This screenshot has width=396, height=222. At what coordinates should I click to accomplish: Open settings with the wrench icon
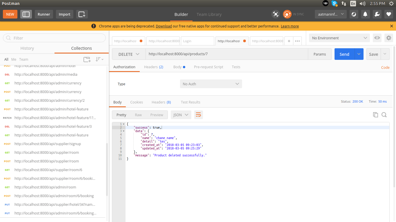click(x=377, y=14)
